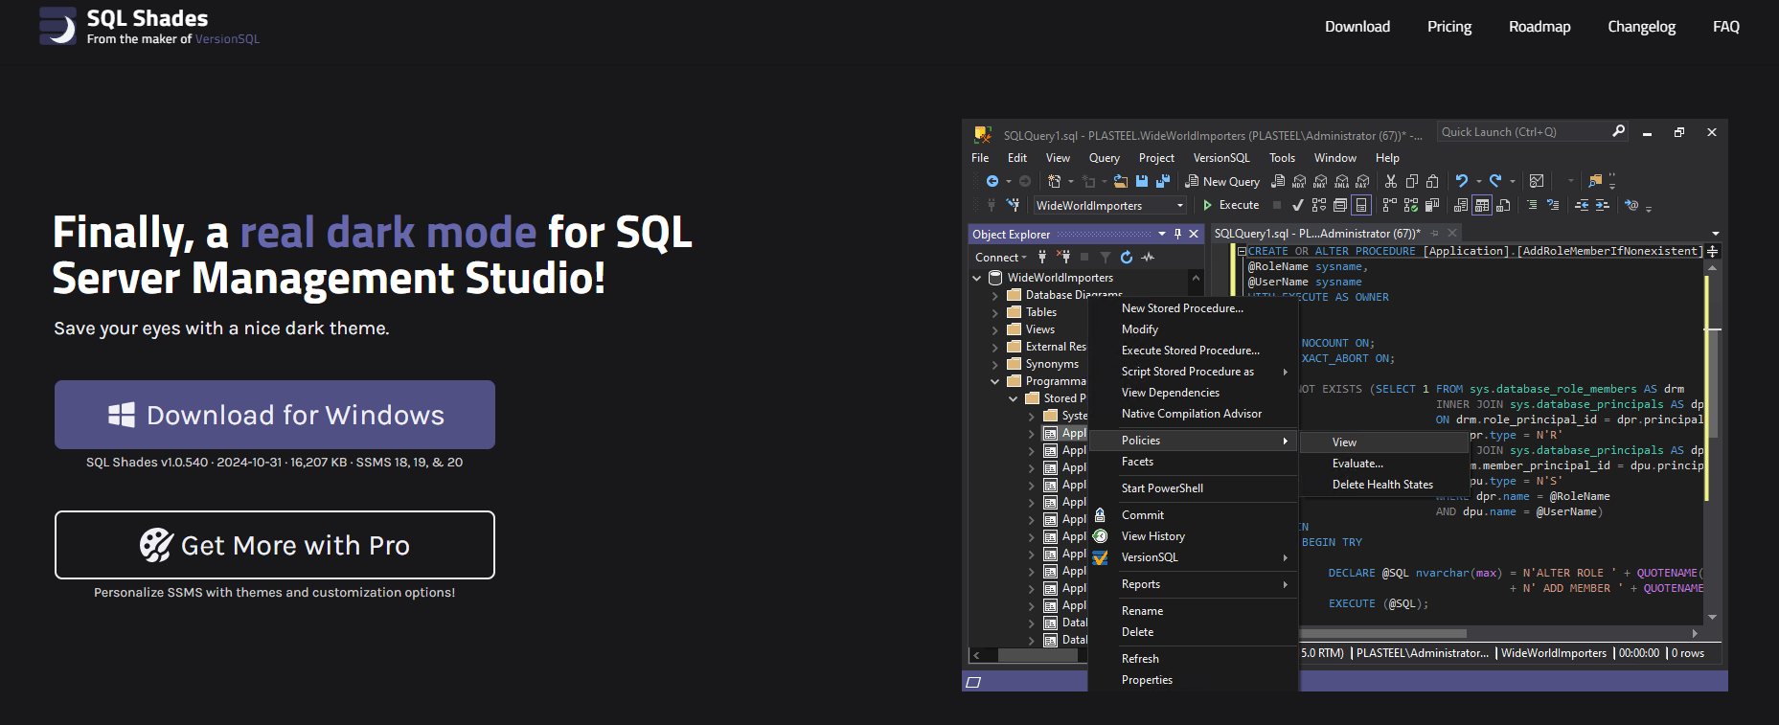This screenshot has width=1779, height=725.
Task: Click the DMX query icon
Action: coord(1320,181)
